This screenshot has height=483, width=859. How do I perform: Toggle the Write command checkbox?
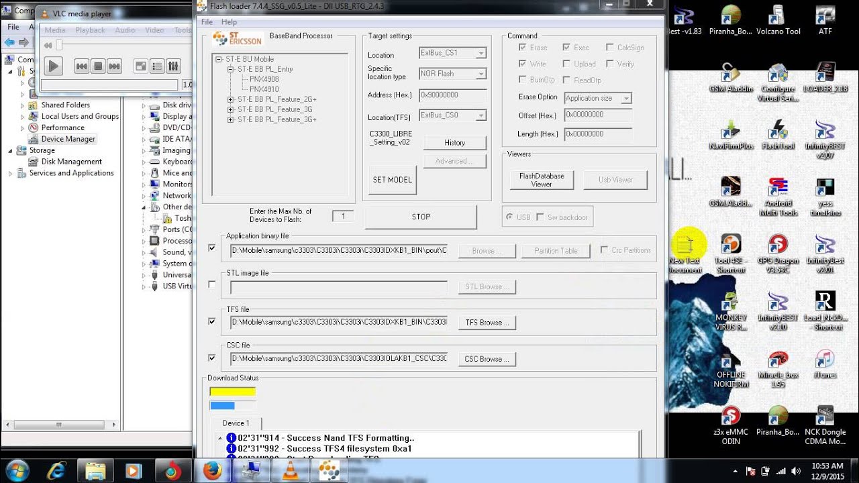(x=523, y=64)
